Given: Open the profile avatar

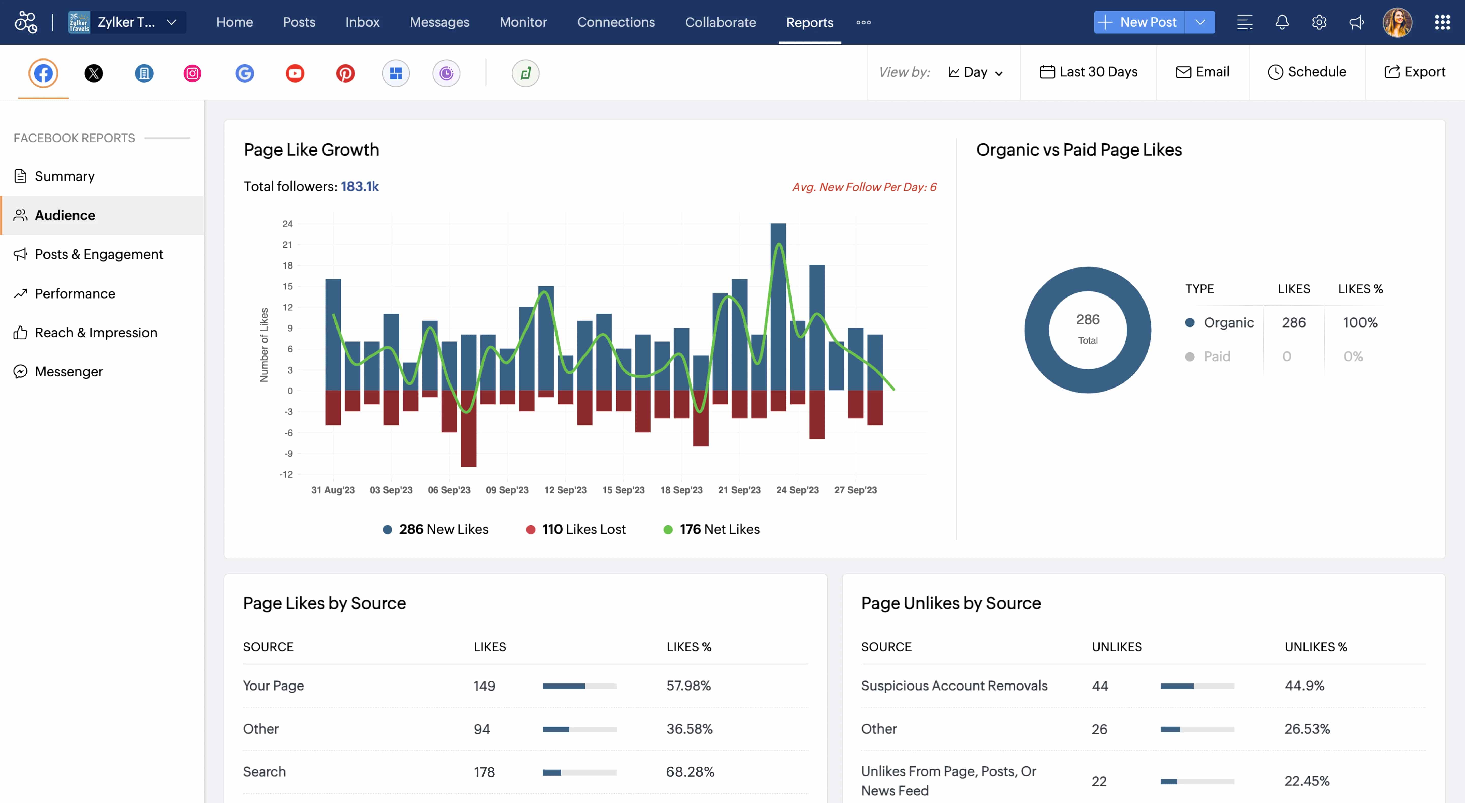Looking at the screenshot, I should pos(1397,22).
